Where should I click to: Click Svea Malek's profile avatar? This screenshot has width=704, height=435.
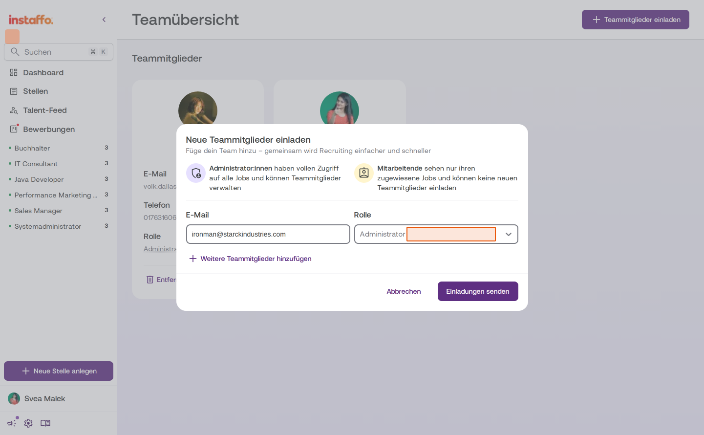point(14,399)
